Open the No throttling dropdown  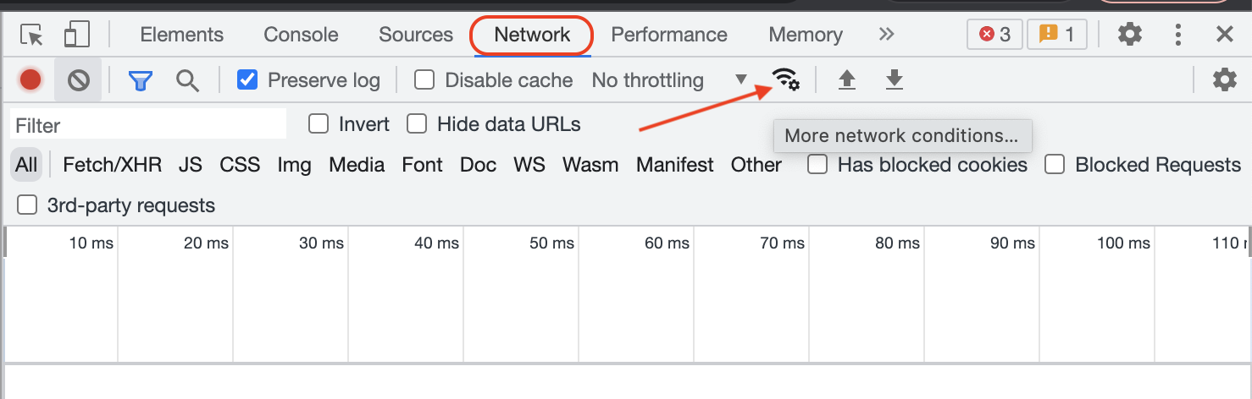(x=669, y=80)
